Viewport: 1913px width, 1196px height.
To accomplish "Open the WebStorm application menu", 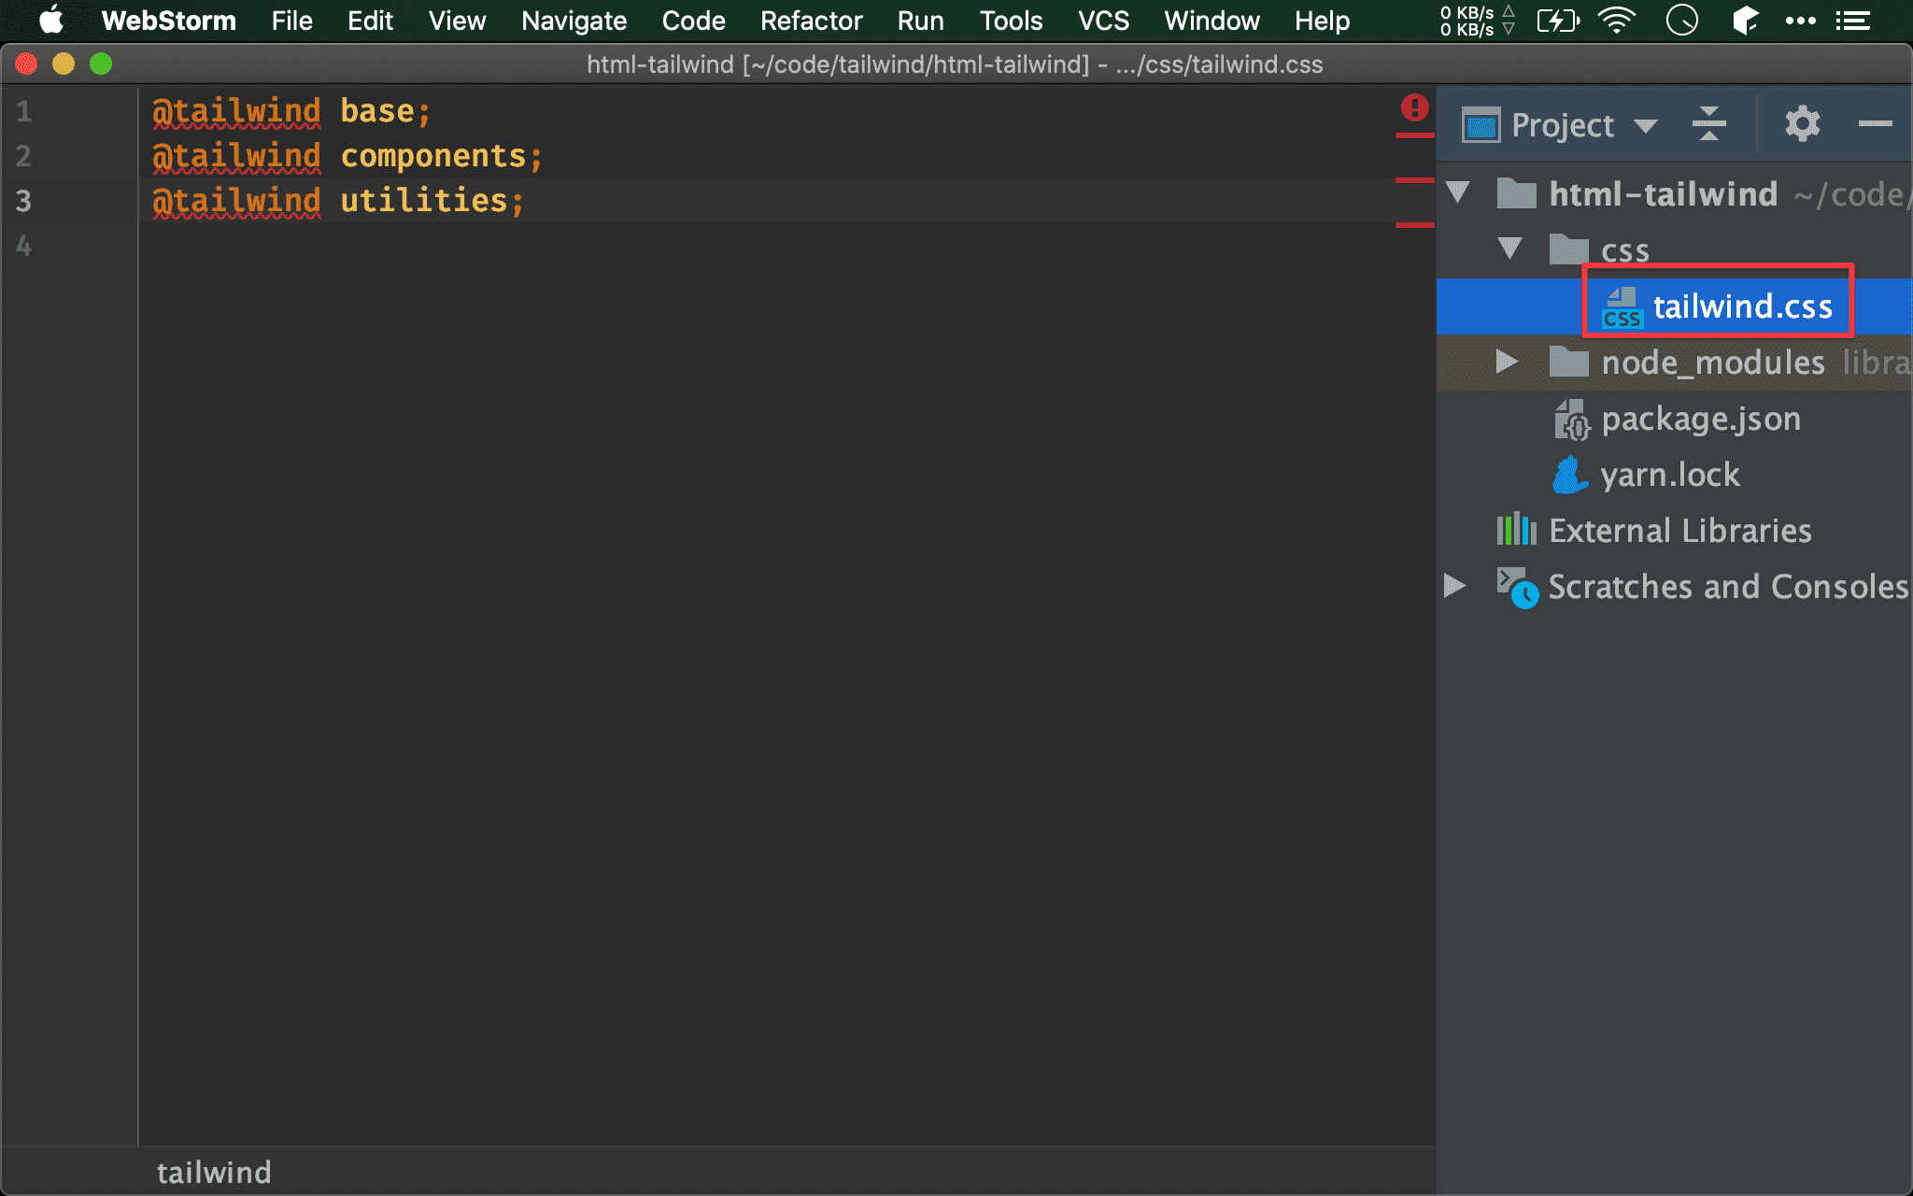I will coord(169,21).
